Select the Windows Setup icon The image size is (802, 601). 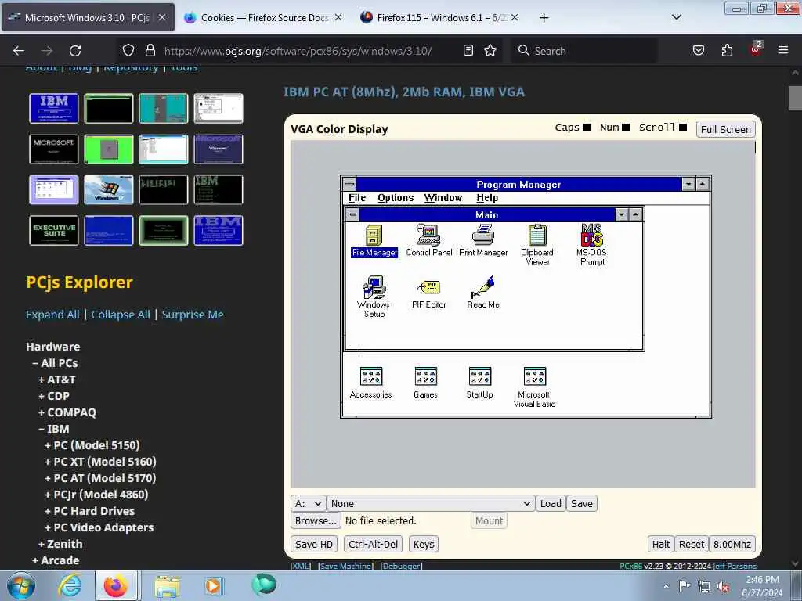click(374, 297)
